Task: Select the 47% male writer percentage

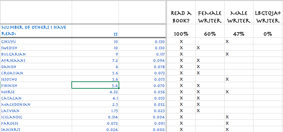Action: point(239,34)
